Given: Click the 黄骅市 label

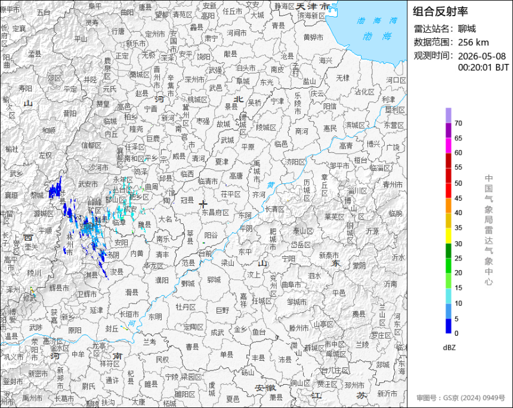Looking at the screenshot, I should pos(313,38).
